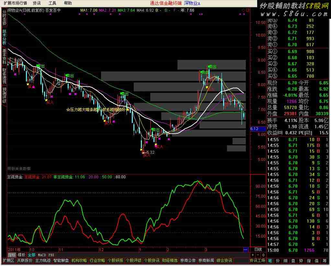This screenshot has width=331, height=266.
Task: Select the 全部 indicator tab
Action: 31,255
